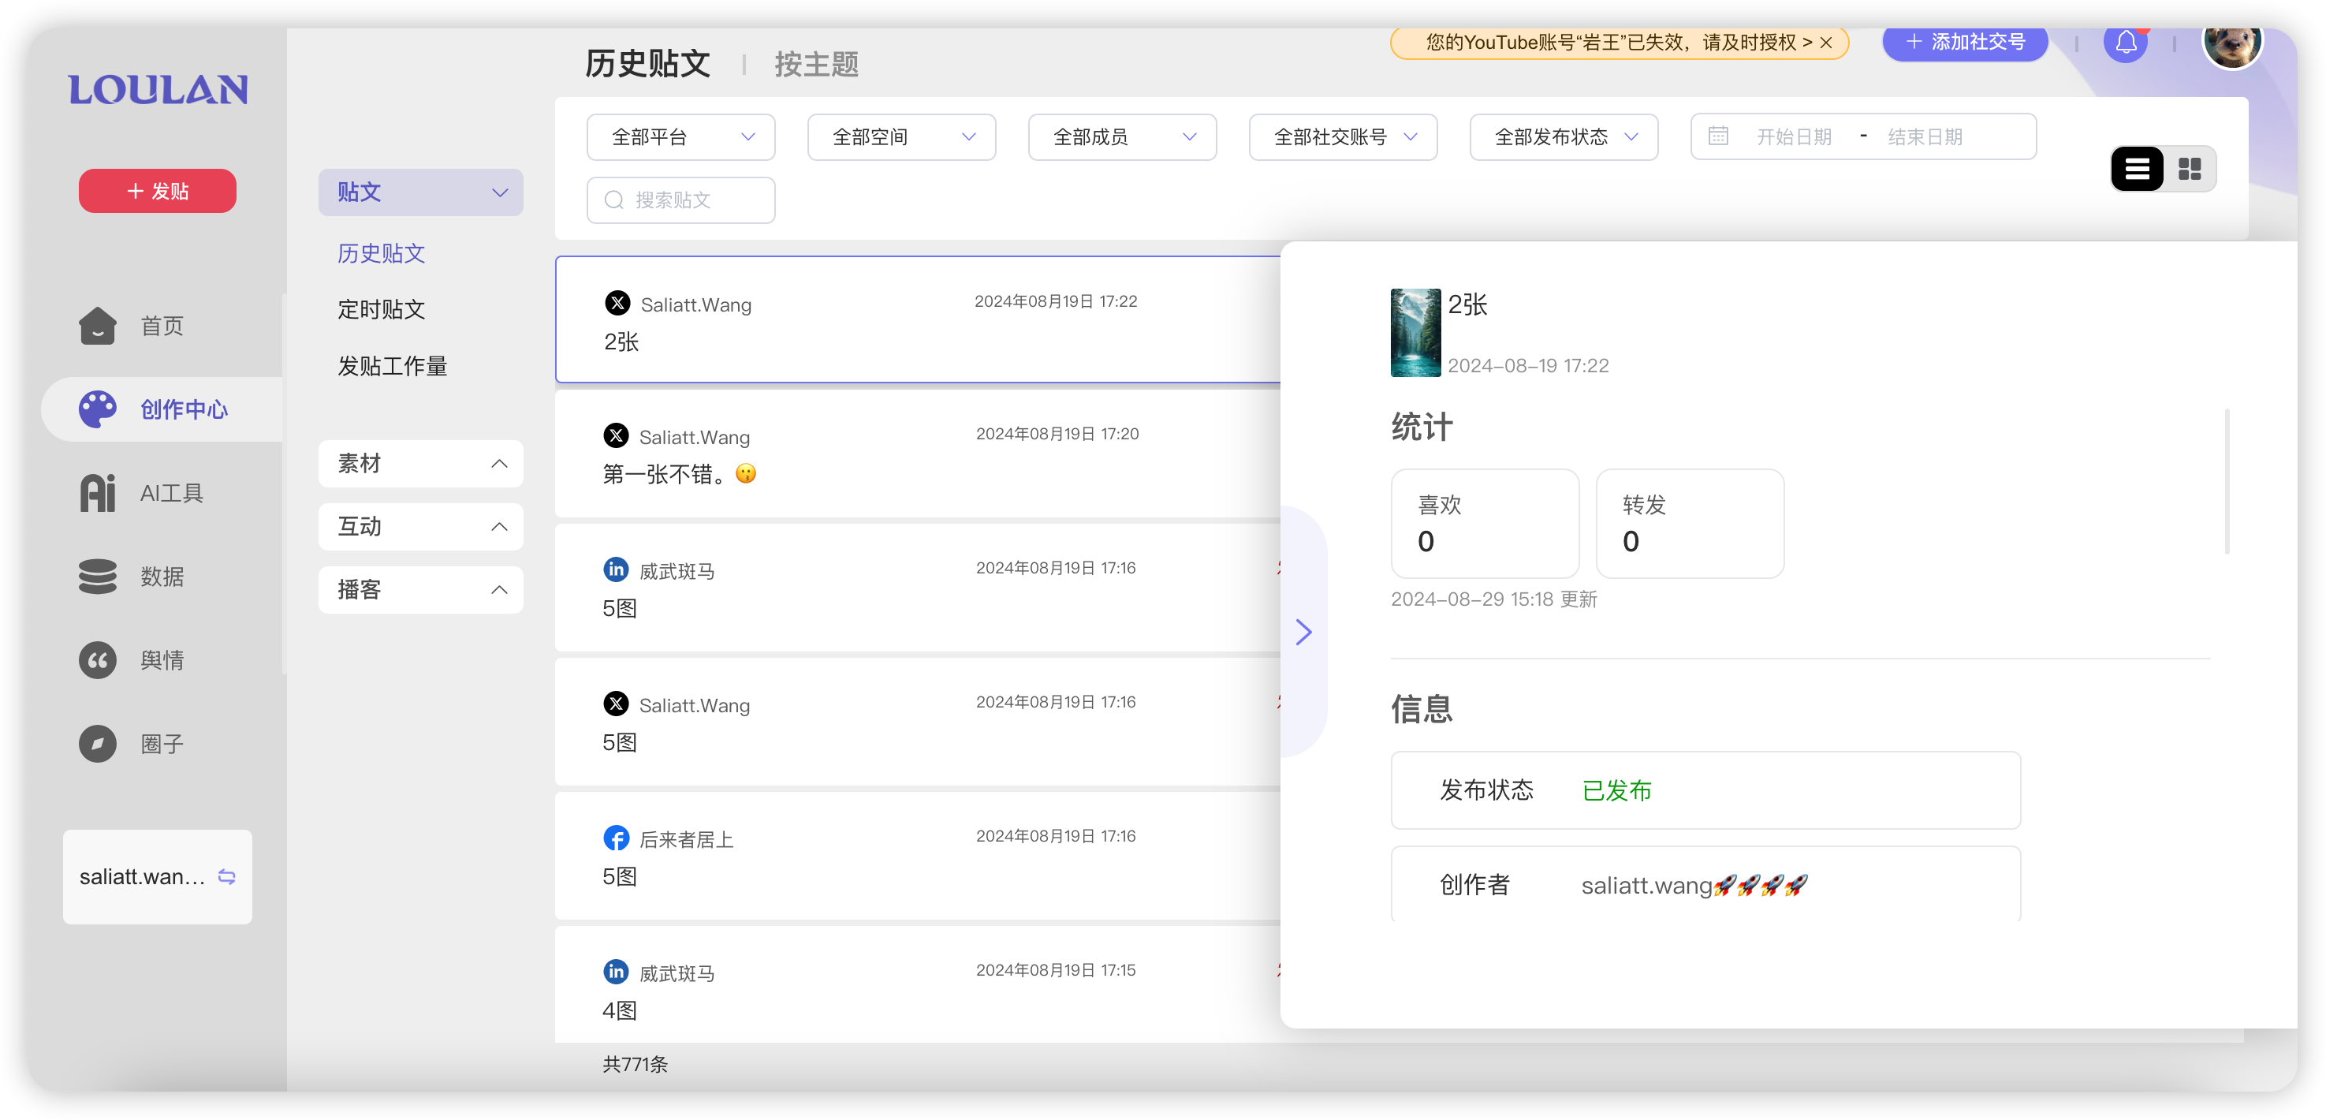Click the detail panel vertical scrollbar
Viewport: 2326px width, 1120px height.
(2227, 481)
